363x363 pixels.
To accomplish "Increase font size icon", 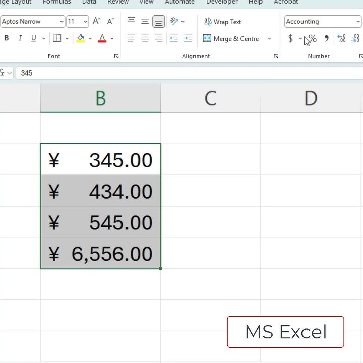I will [96, 21].
